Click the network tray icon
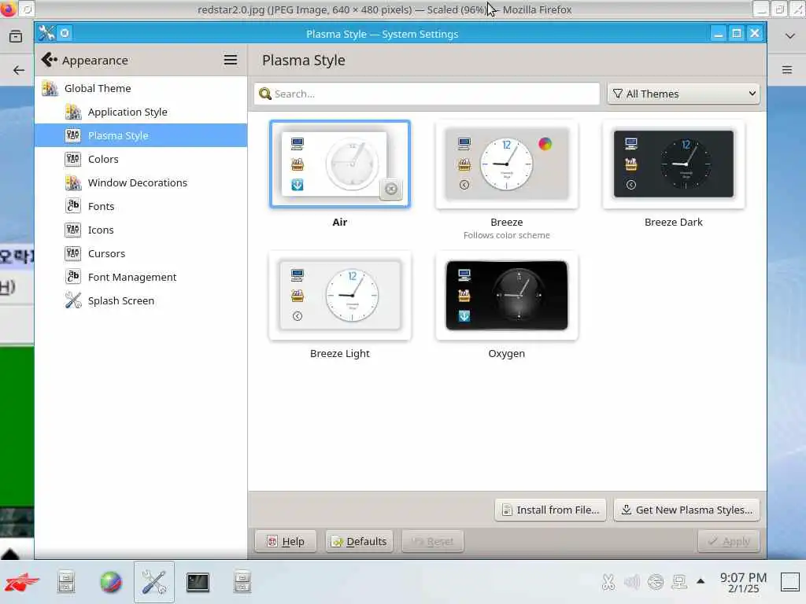Image resolution: width=806 pixels, height=604 pixels. pos(679,582)
